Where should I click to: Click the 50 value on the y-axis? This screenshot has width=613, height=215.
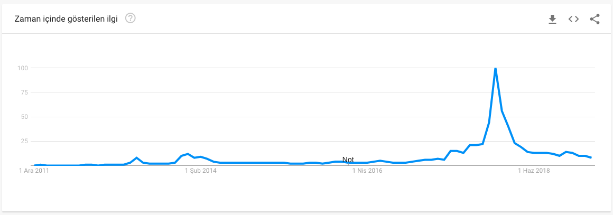click(25, 117)
